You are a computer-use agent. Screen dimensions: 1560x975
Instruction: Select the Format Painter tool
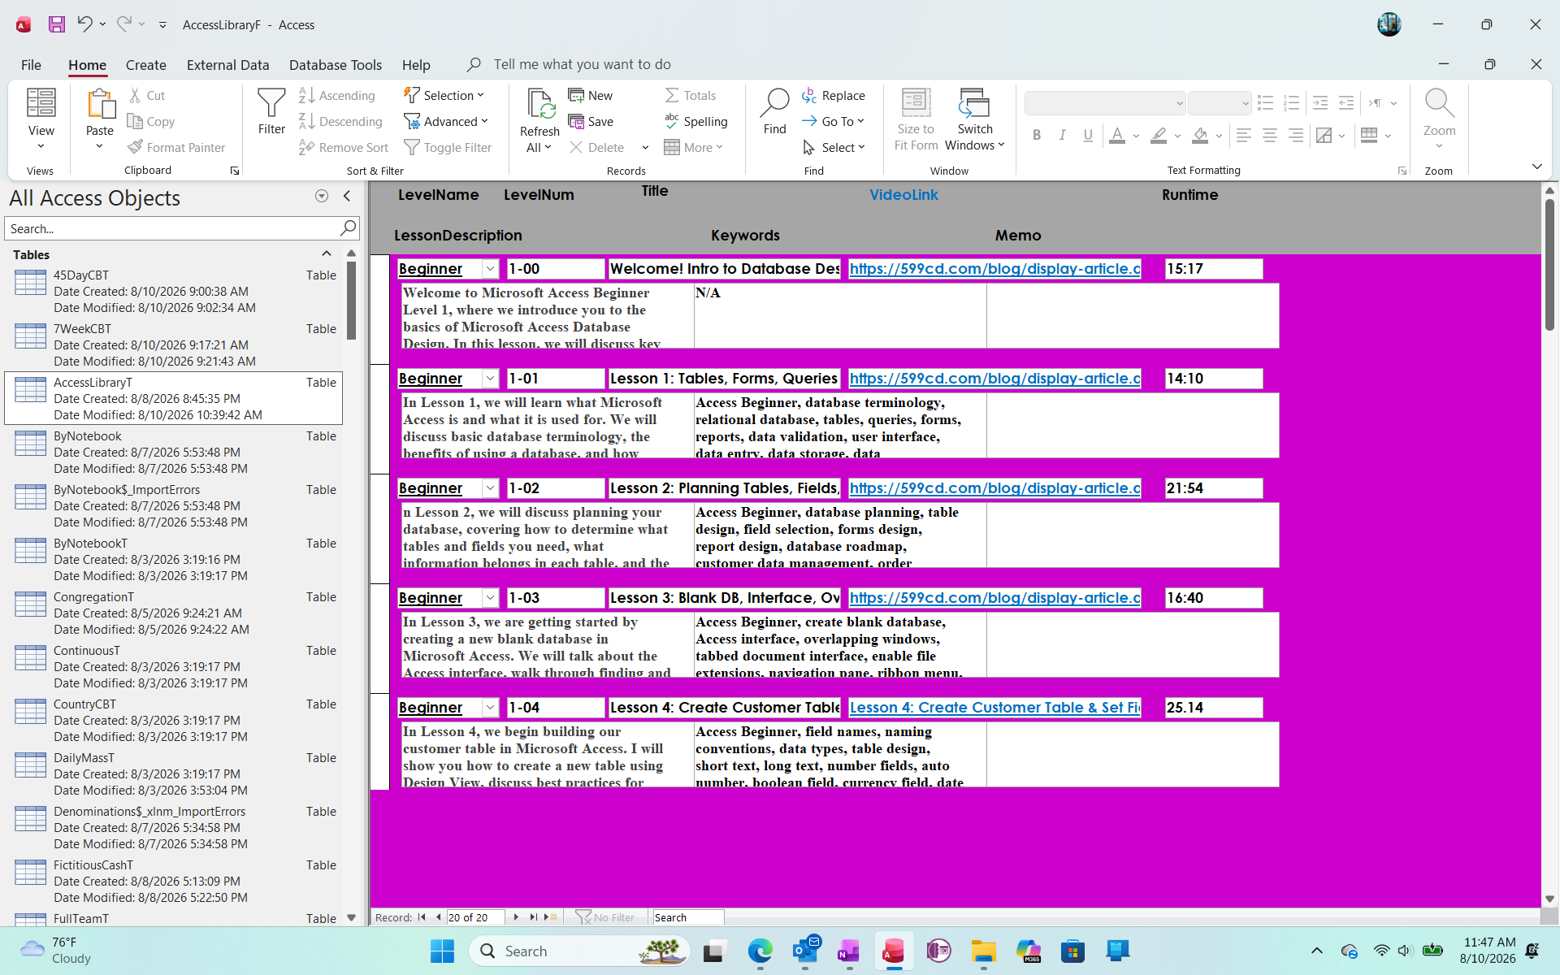pyautogui.click(x=176, y=147)
